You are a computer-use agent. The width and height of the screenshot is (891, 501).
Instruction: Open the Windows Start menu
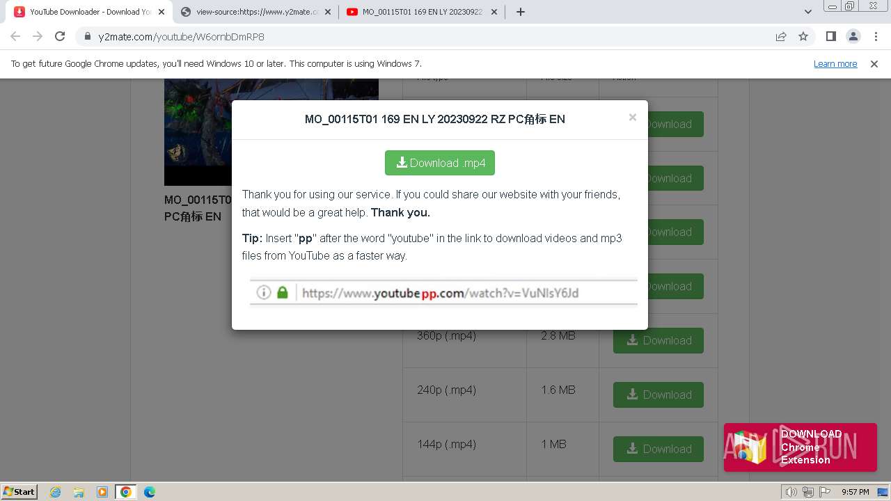[19, 492]
